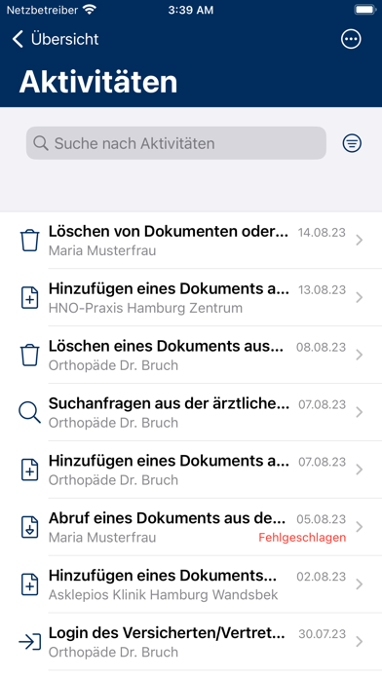Viewport: 382px width, 678px height.
Task: Go back to Übersicht
Action: (x=56, y=39)
